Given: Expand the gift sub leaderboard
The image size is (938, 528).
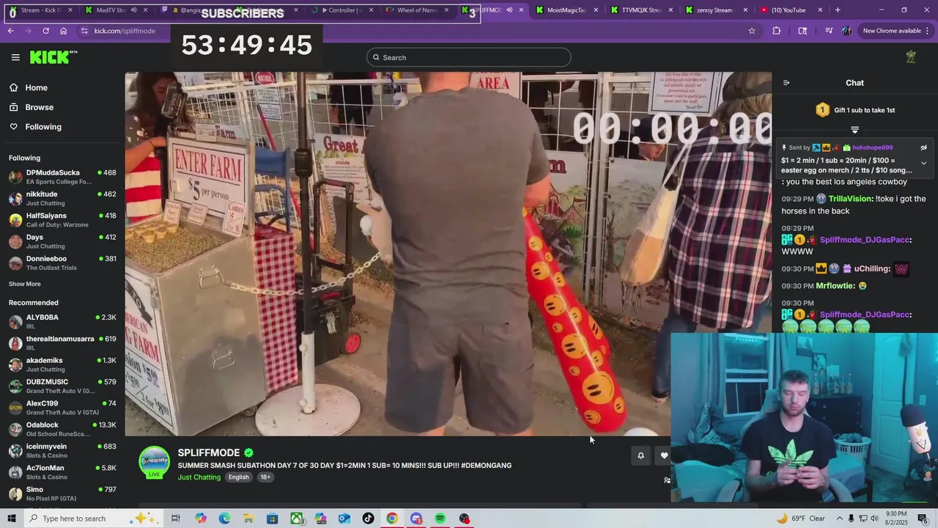Looking at the screenshot, I should 854,130.
